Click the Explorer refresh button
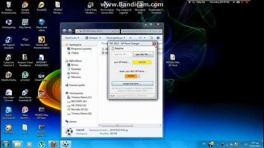The width and height of the screenshot is (264, 148). pos(117,31)
